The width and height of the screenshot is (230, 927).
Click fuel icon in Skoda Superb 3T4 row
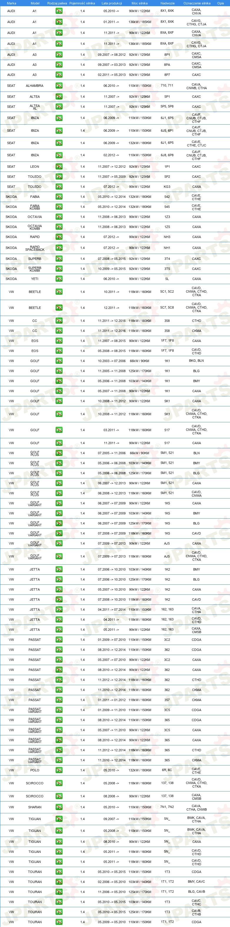[59, 259]
